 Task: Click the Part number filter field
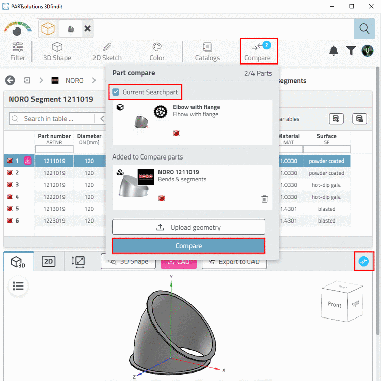click(x=54, y=149)
